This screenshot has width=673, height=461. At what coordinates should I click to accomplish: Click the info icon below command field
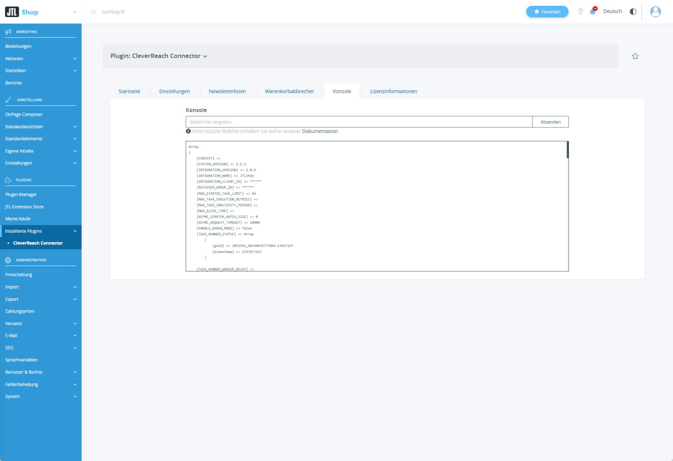(188, 131)
